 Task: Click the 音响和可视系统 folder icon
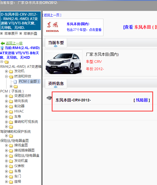click(x=11, y=122)
